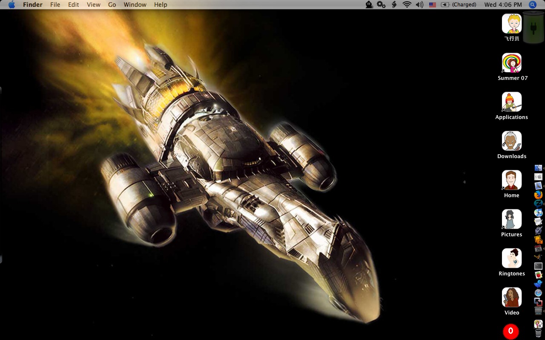Screen dimensions: 545x340
Task: Open the strawberry app in Dock
Action: 538,275
